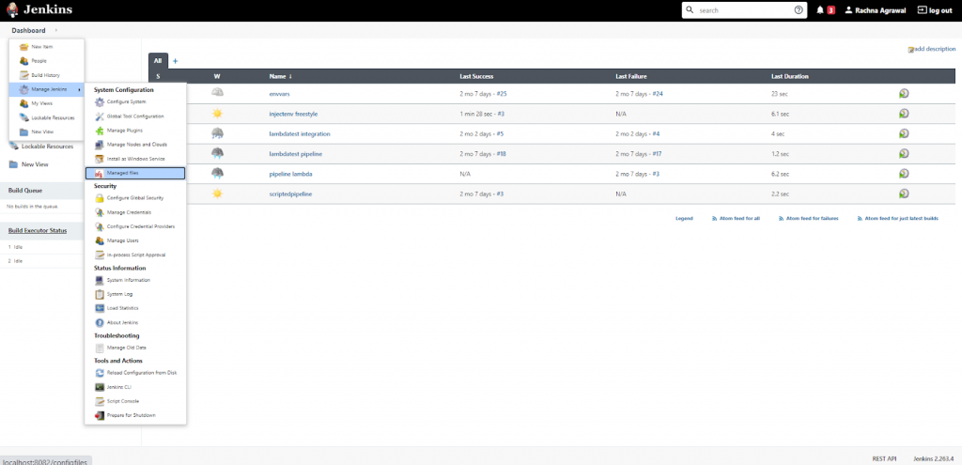
Task: Click the injectenv freestyle sunny weather icon
Action: pos(217,114)
